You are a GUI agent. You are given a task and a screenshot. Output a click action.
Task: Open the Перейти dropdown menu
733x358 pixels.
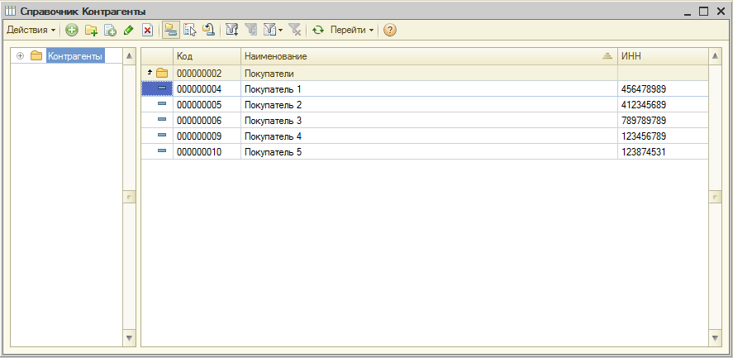click(x=351, y=30)
